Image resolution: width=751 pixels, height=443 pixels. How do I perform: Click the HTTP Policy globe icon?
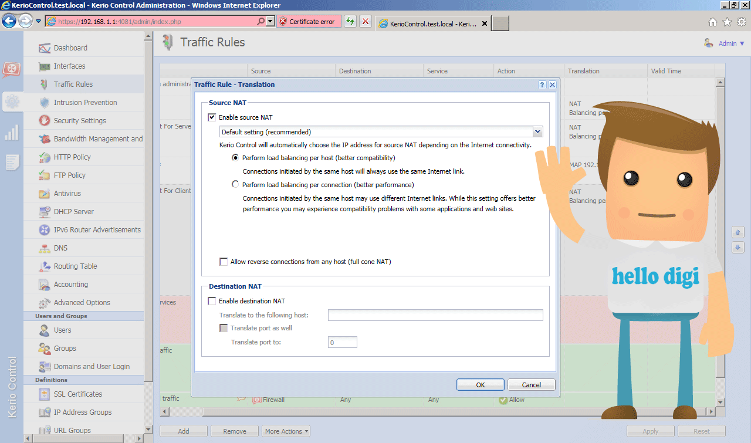(x=45, y=157)
